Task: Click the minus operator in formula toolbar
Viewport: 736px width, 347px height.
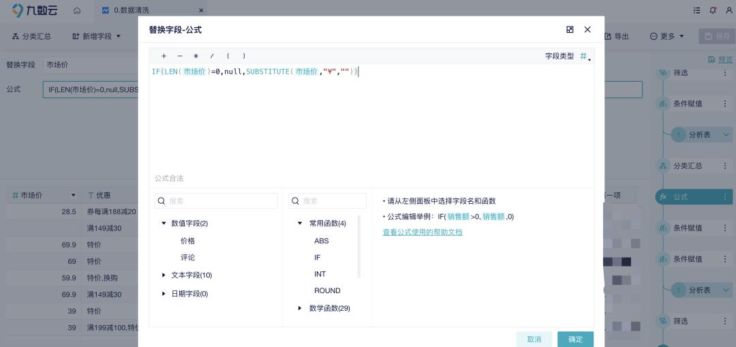Action: [x=180, y=56]
